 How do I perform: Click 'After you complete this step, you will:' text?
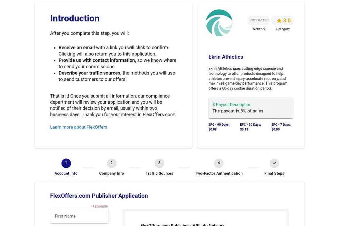click(89, 33)
